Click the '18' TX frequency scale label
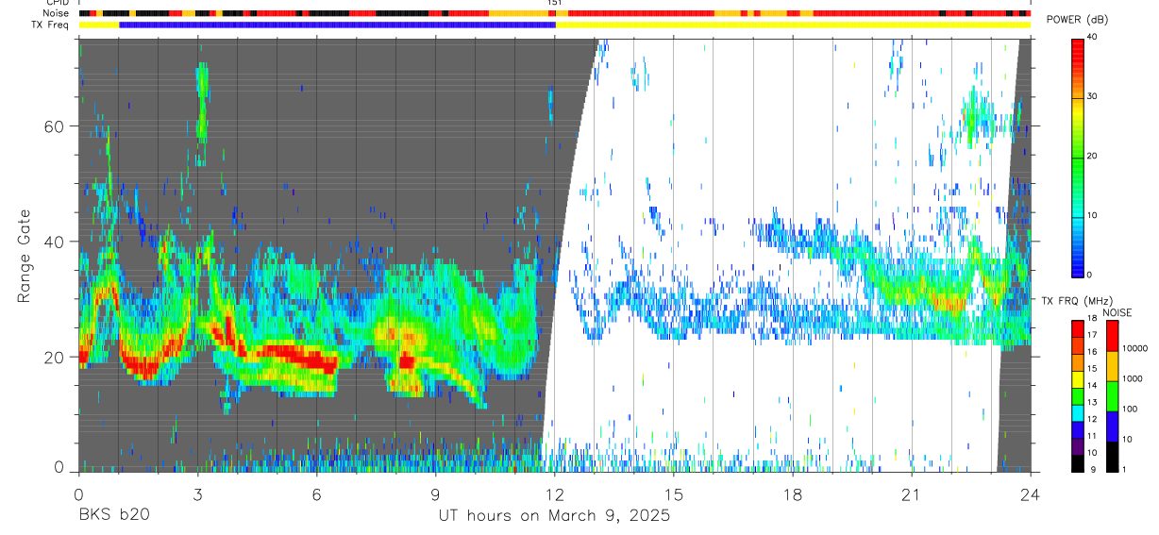Image resolution: width=1159 pixels, height=535 pixels. click(x=1093, y=319)
